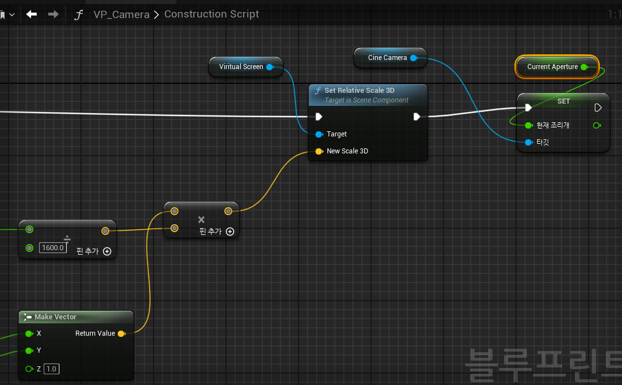The width and height of the screenshot is (622, 385).
Task: Click Set Relative Scale 3D exec input pin
Action: click(318, 117)
